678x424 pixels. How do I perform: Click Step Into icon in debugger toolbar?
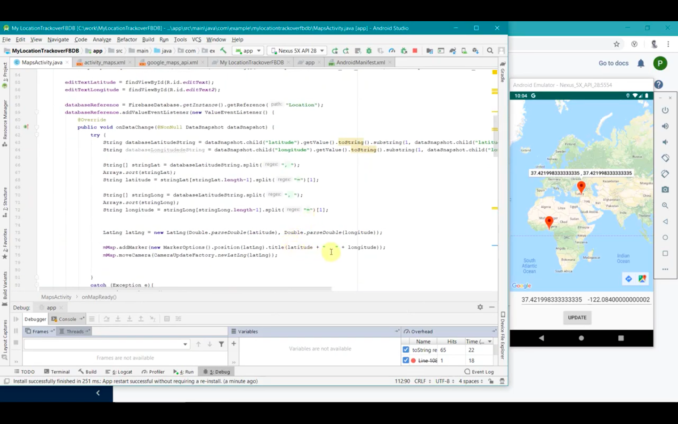click(x=118, y=319)
